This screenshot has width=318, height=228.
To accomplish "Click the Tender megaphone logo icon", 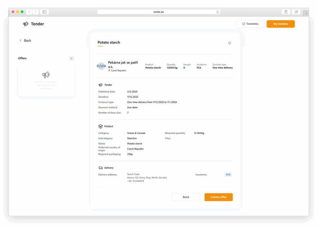I will coord(26,24).
